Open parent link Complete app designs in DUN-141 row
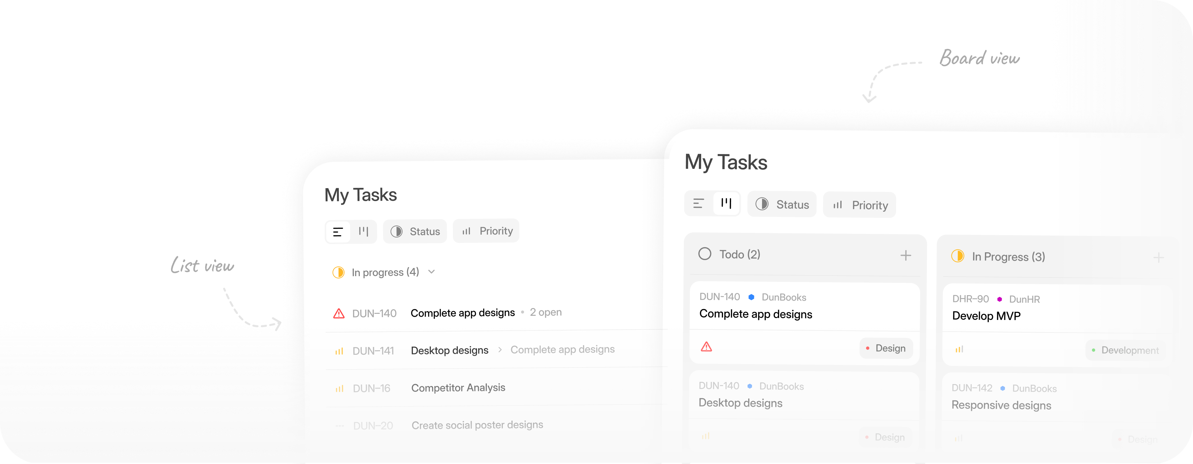This screenshot has width=1193, height=464. point(563,350)
